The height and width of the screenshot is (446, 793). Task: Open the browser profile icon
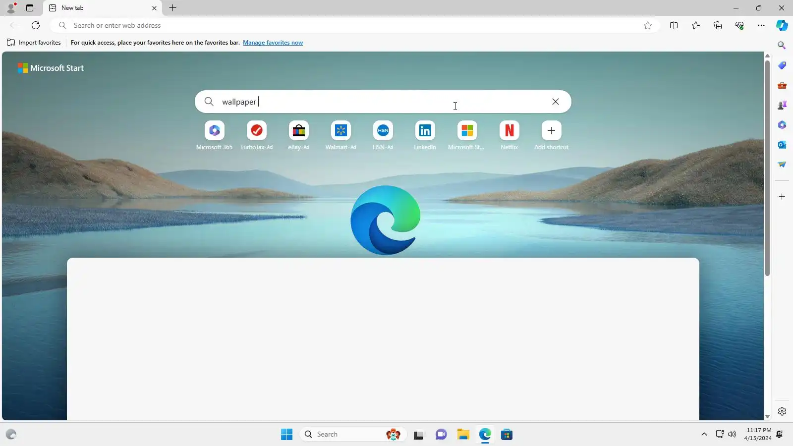tap(11, 8)
